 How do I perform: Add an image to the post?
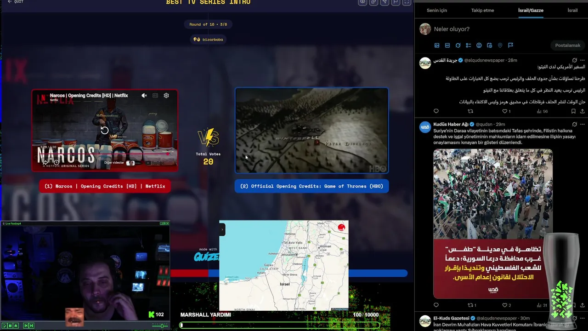[x=437, y=46]
